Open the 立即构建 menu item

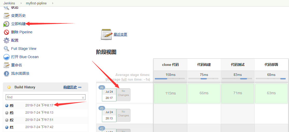18,24
